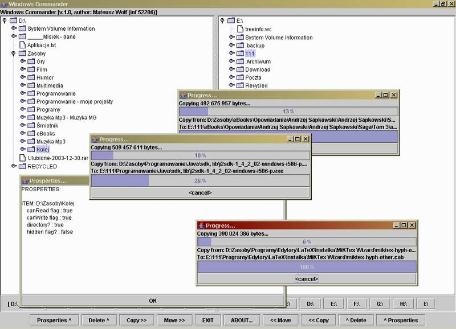
Task: Click the .Archiwum folder icon
Action: point(240,61)
